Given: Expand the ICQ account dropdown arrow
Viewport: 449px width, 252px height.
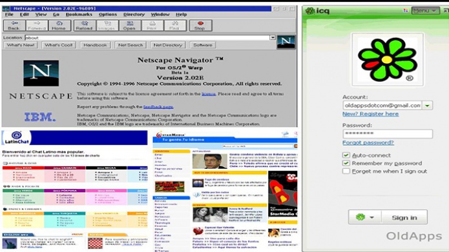Looking at the screenshot, I should [x=427, y=106].
